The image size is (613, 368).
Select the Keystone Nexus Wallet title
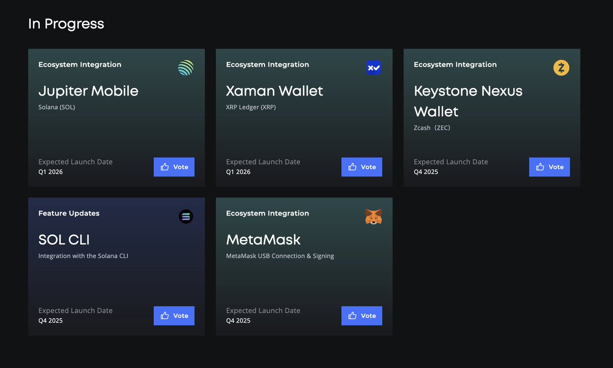point(468,101)
